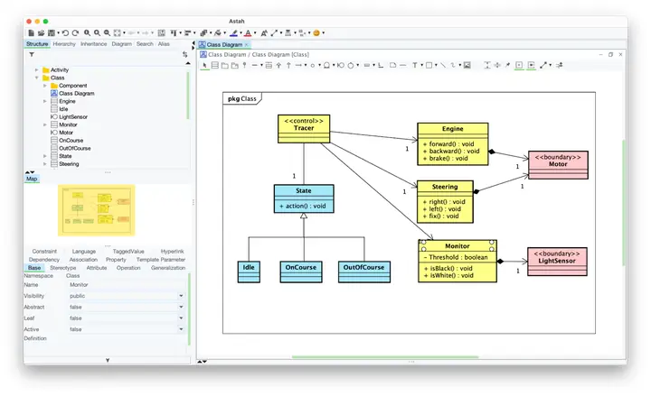Open the Operation property tab
651x396 pixels.
128,268
